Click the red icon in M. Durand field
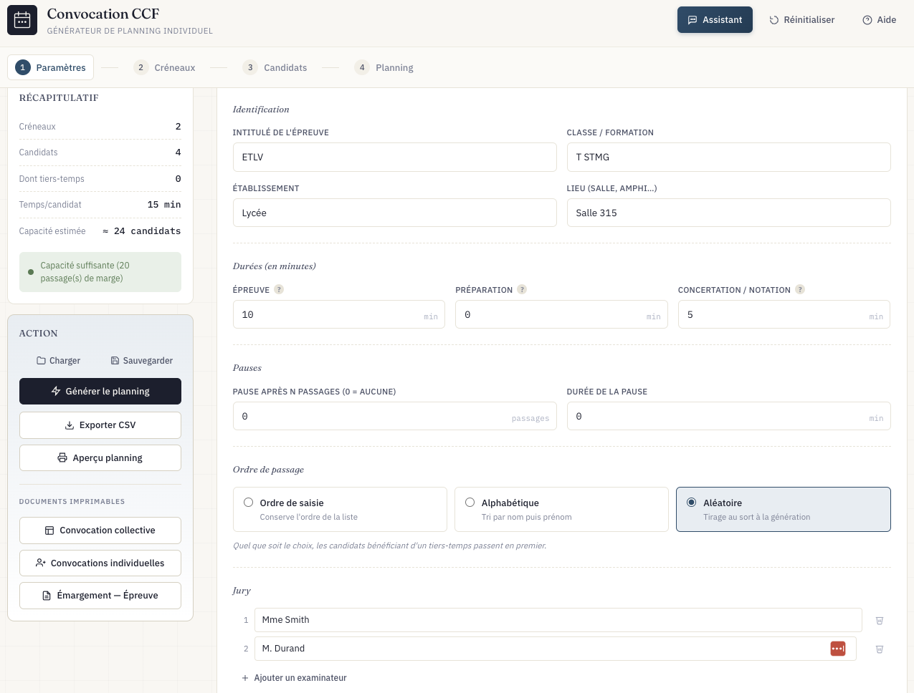914x693 pixels. click(837, 649)
